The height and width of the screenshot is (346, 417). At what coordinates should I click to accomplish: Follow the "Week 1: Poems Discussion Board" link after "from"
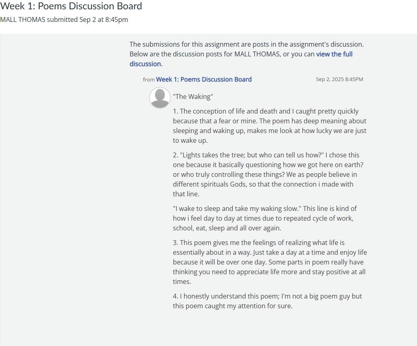click(x=204, y=80)
